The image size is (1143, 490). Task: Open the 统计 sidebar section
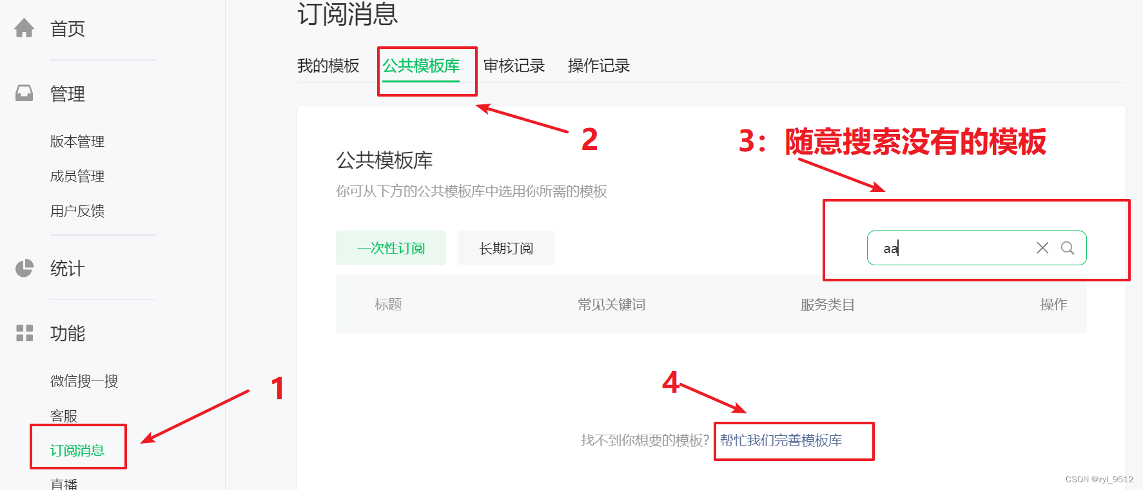(x=68, y=269)
